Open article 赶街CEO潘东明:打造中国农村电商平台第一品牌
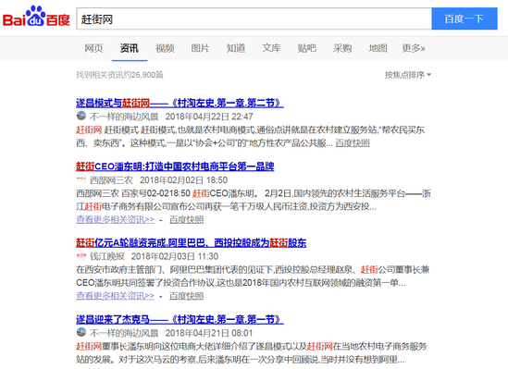This screenshot has width=508, height=369. [175, 166]
